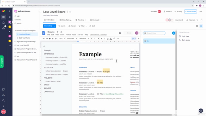Open the Last edit was 7 days ago link

point(98,35)
